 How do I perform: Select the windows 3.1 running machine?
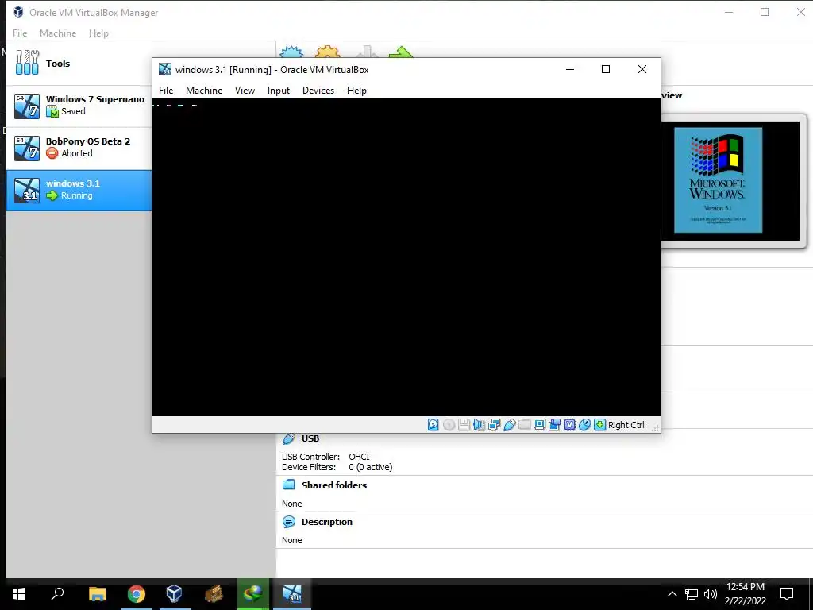click(x=79, y=190)
